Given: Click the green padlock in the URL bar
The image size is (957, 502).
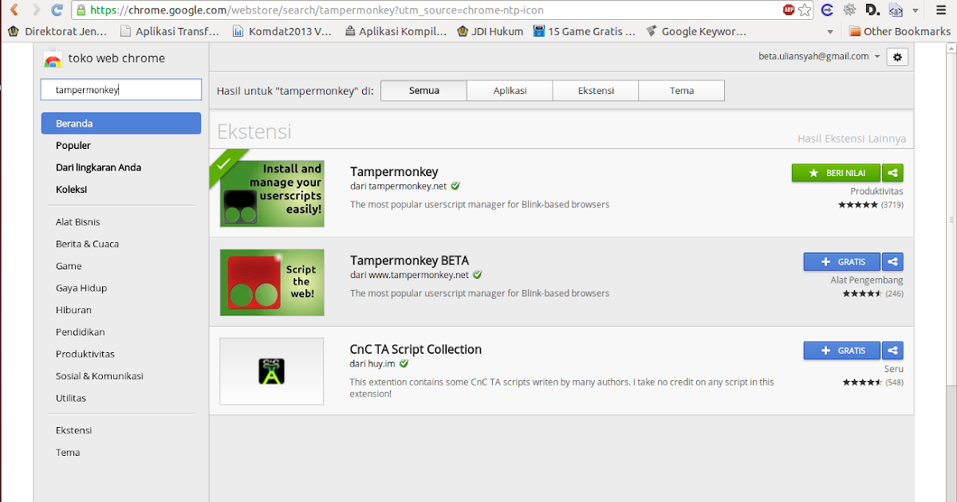Looking at the screenshot, I should (x=80, y=10).
